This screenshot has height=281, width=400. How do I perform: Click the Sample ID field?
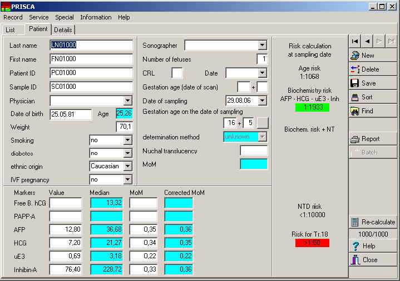(91, 87)
